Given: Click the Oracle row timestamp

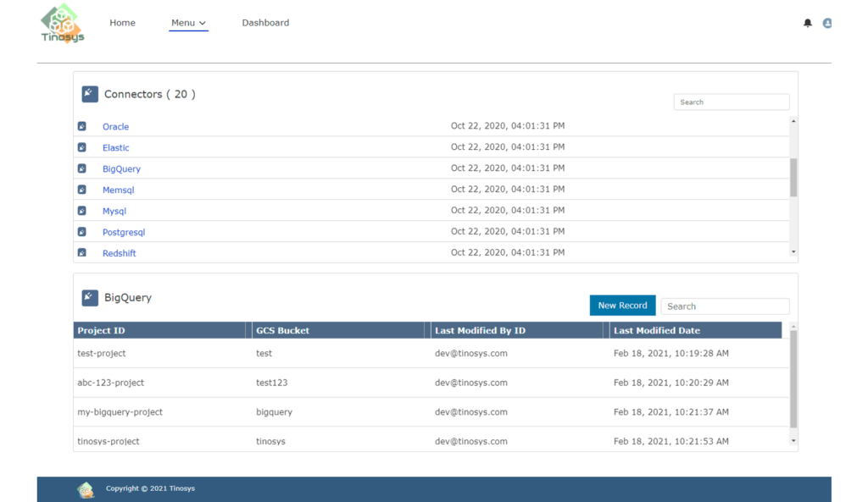Looking at the screenshot, I should pos(508,125).
